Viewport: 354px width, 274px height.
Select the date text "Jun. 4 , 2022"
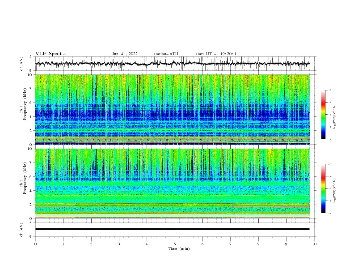coord(125,54)
